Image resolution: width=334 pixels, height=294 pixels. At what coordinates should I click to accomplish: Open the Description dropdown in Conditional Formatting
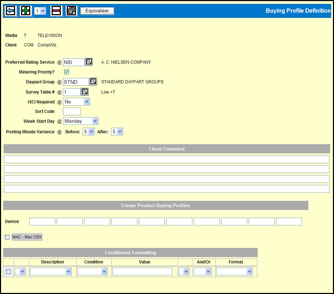pos(51,271)
